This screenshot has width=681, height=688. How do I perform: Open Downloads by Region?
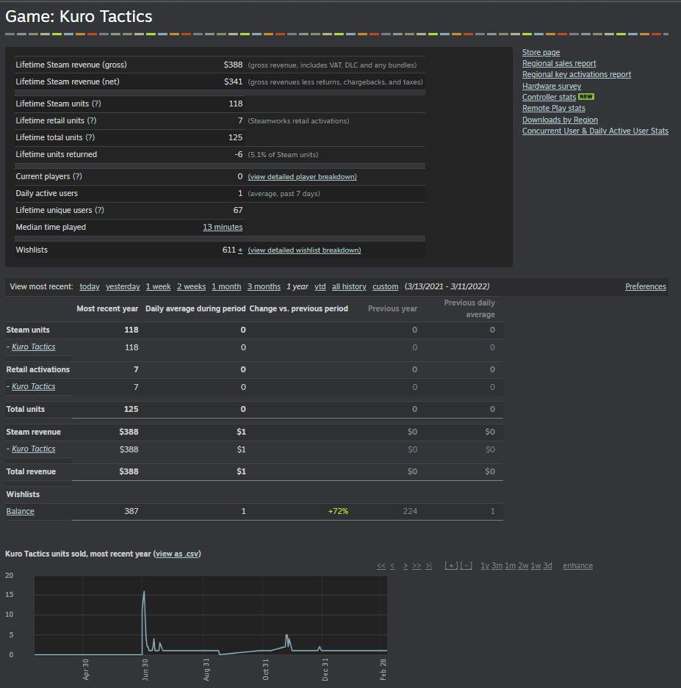tap(560, 120)
